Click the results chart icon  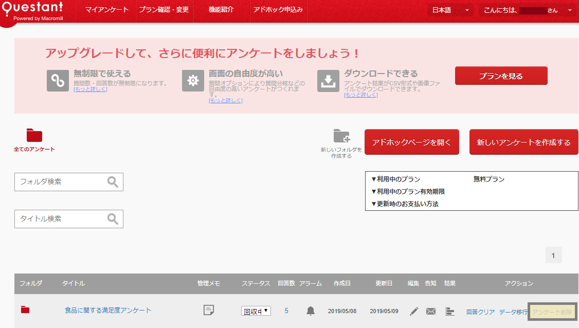pos(450,312)
